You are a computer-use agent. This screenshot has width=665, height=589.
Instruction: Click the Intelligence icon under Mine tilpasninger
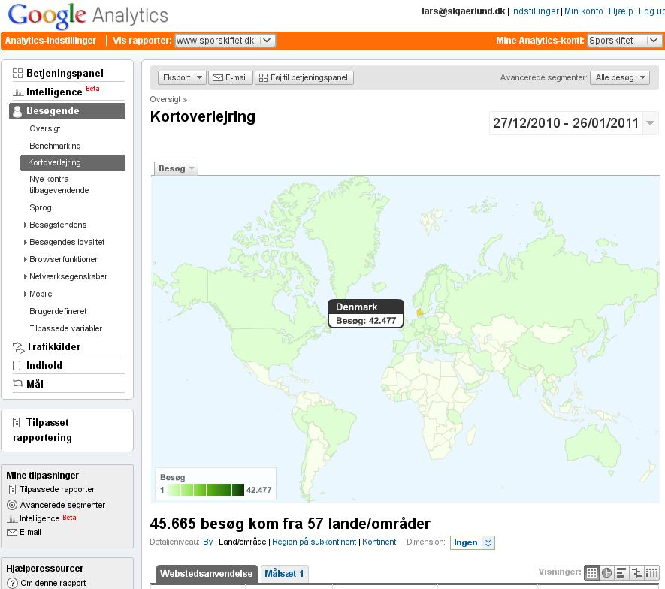[x=12, y=518]
